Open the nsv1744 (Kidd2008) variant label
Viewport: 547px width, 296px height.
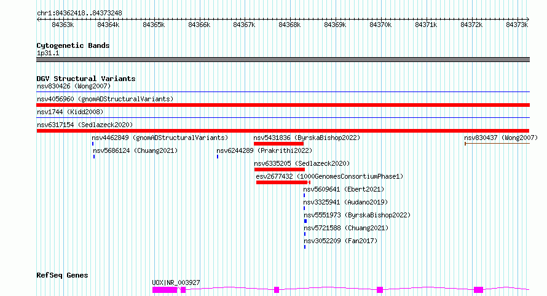coord(70,112)
